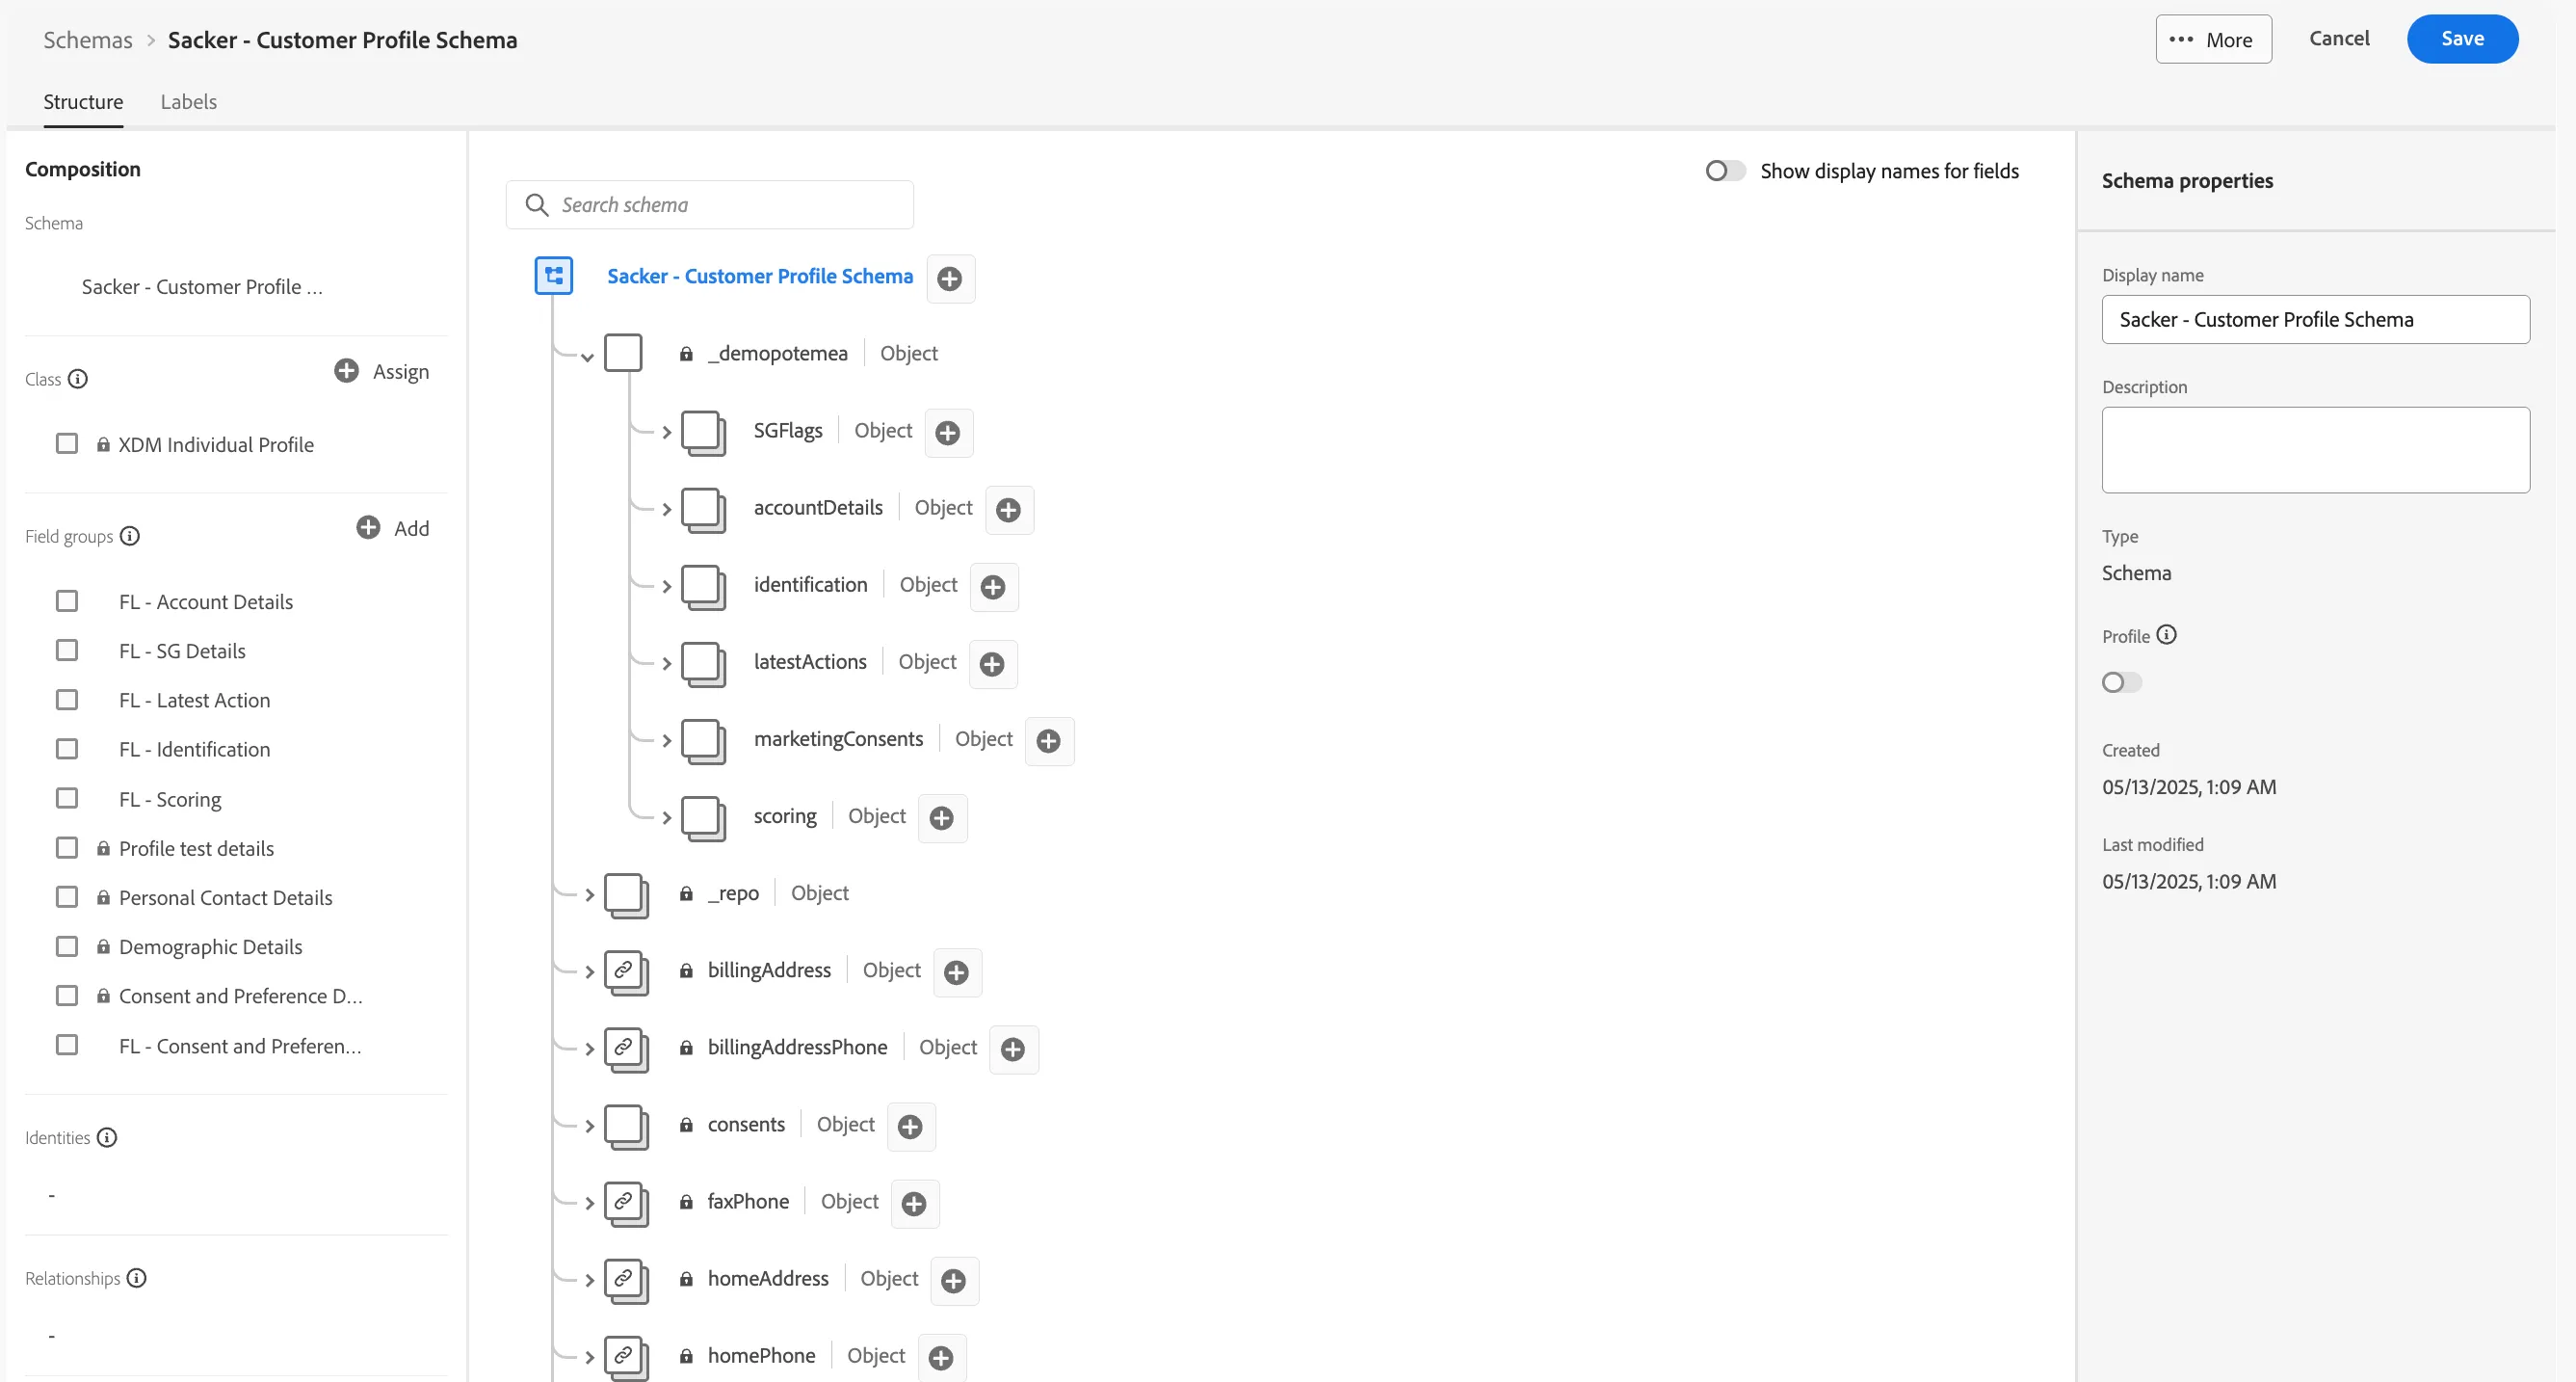Click the schema root tree icon
Screen dimensions: 2576x1382
point(553,276)
